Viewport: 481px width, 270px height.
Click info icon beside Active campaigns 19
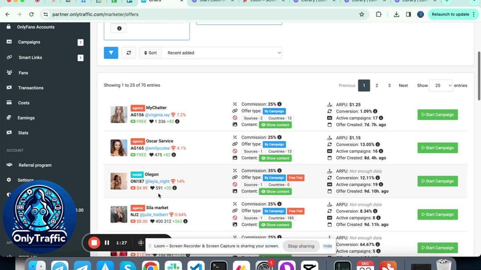381,184
